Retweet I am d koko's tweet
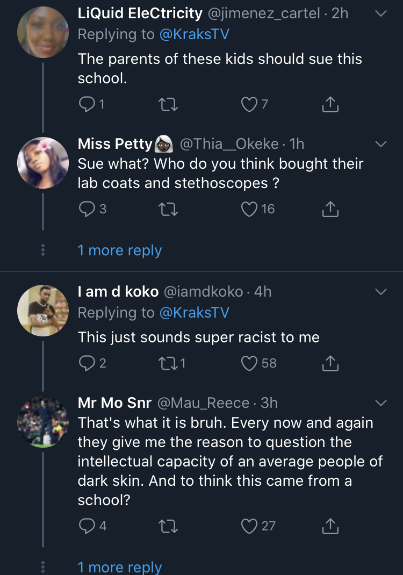403x575 pixels. (x=169, y=364)
